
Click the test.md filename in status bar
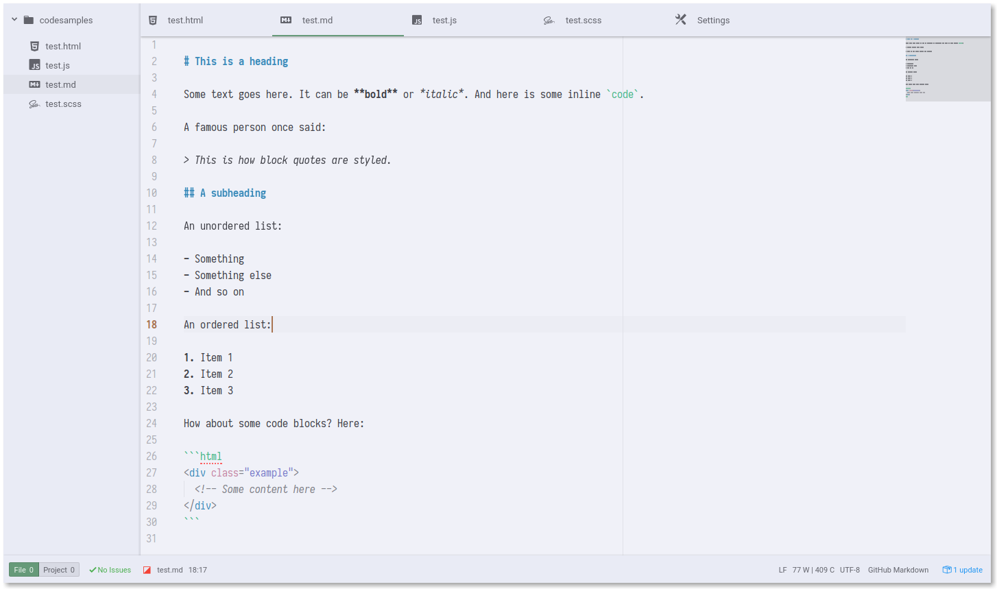(x=169, y=570)
